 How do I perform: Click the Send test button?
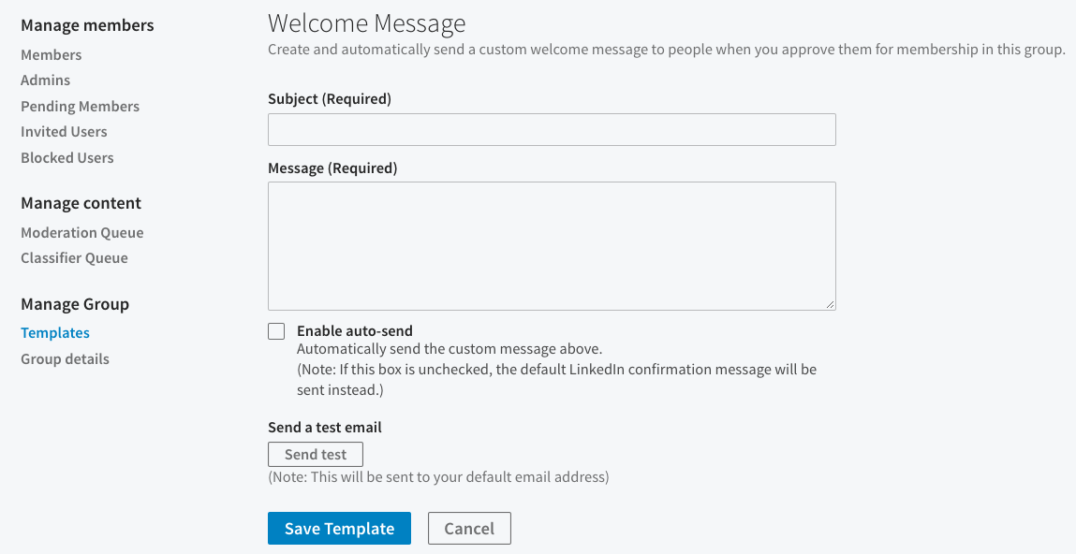pos(315,454)
